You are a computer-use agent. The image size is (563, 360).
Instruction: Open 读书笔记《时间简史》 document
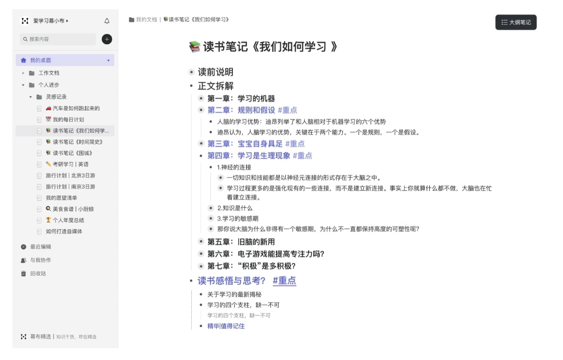click(x=78, y=142)
